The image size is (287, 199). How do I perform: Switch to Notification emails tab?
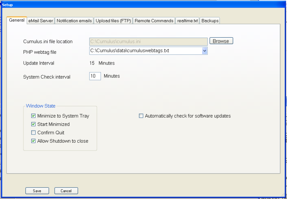click(74, 21)
